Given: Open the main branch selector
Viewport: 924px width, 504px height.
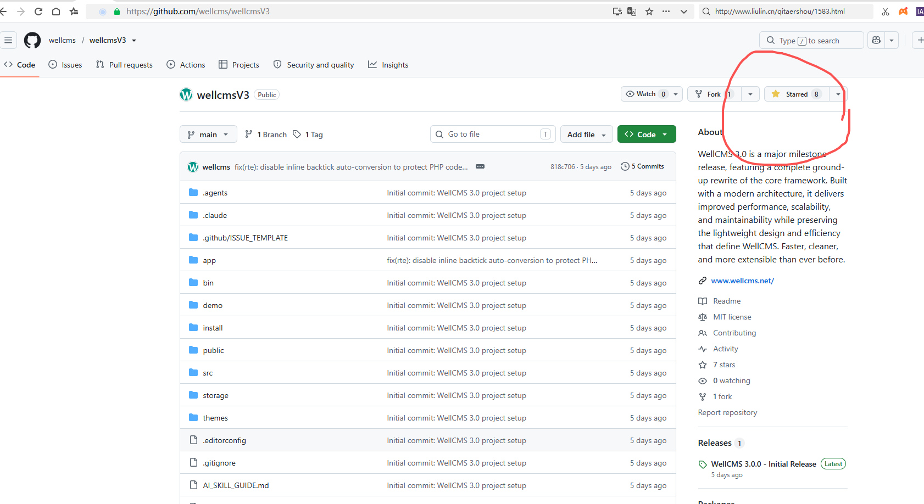Looking at the screenshot, I should 208,134.
